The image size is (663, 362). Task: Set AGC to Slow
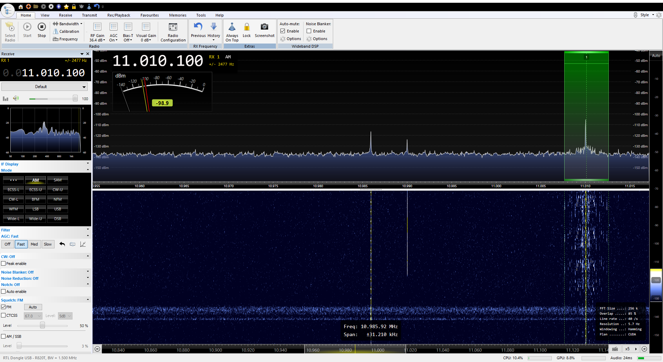point(48,244)
